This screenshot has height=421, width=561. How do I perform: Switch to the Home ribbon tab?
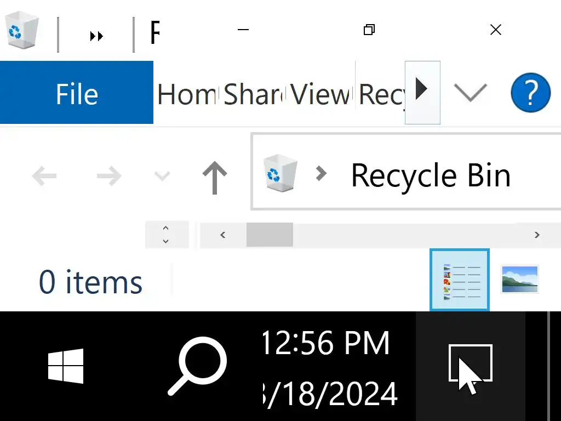coord(186,95)
